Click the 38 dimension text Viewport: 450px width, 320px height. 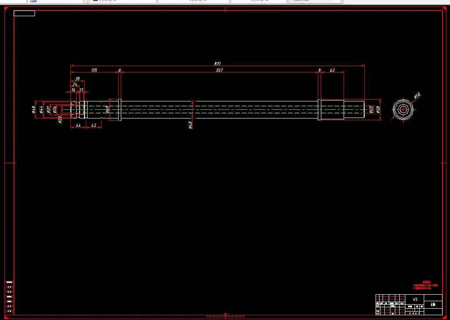(x=77, y=79)
